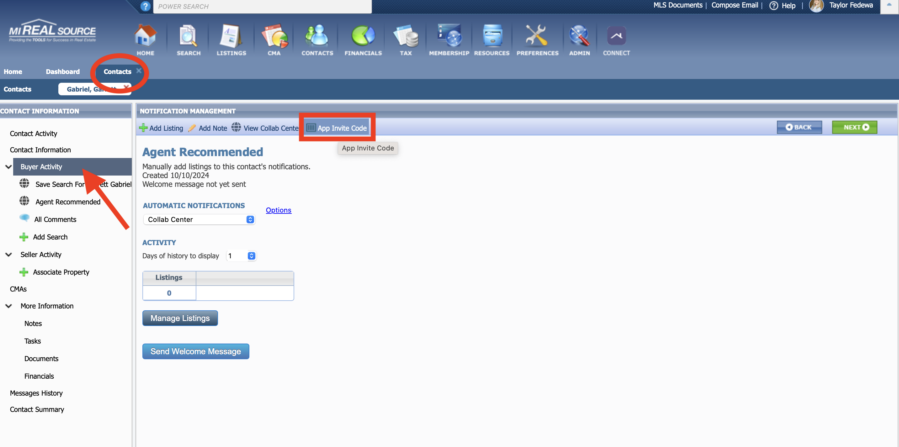
Task: Open the Options link
Action: [278, 210]
